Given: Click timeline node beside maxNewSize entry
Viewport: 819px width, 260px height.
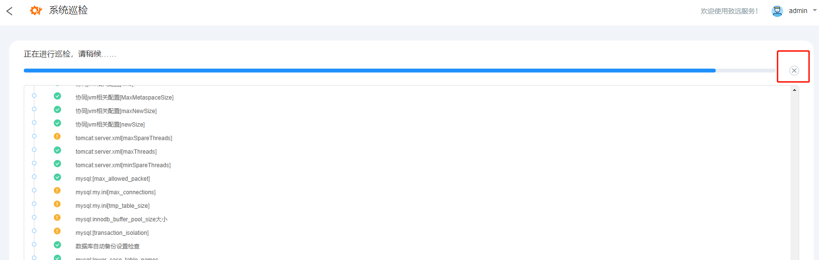Looking at the screenshot, I should [x=34, y=109].
